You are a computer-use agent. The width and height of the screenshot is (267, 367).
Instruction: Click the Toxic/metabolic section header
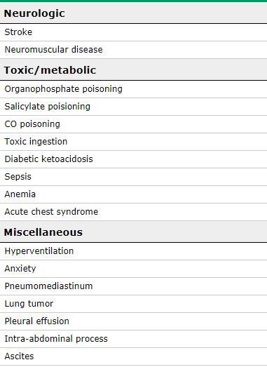tap(133, 69)
